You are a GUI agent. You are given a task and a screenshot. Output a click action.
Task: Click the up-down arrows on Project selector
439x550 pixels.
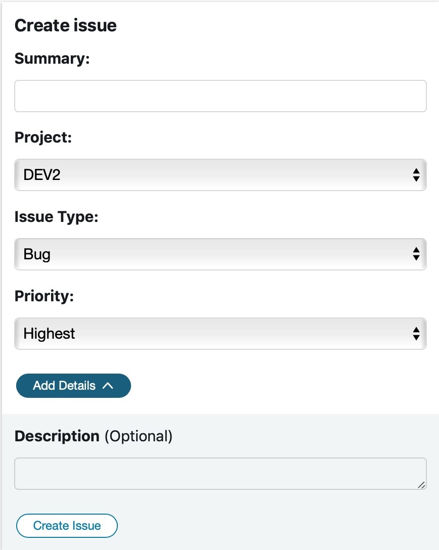(416, 175)
